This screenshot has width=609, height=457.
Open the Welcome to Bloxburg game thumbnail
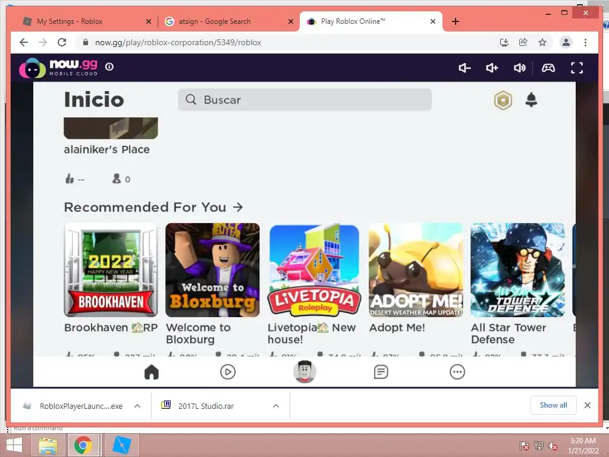coord(212,270)
